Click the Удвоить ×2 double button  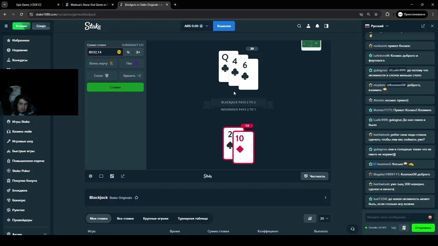click(x=132, y=76)
